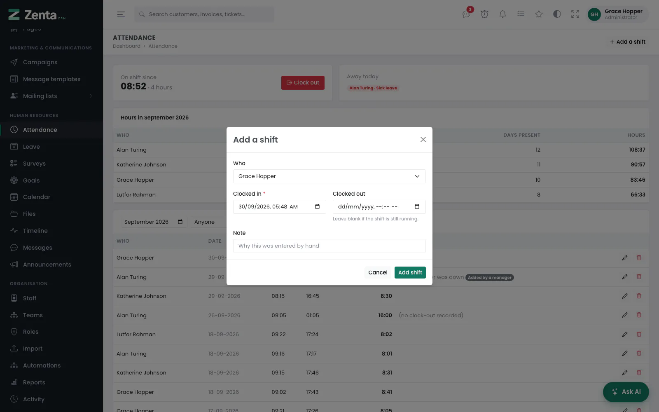Click the Clocked out datetime field
This screenshot has height=412, width=659.
tap(379, 207)
